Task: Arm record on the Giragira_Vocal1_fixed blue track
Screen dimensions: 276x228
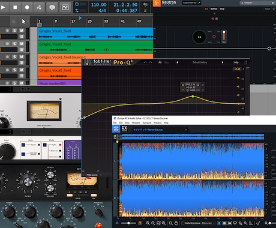Action: (8, 31)
